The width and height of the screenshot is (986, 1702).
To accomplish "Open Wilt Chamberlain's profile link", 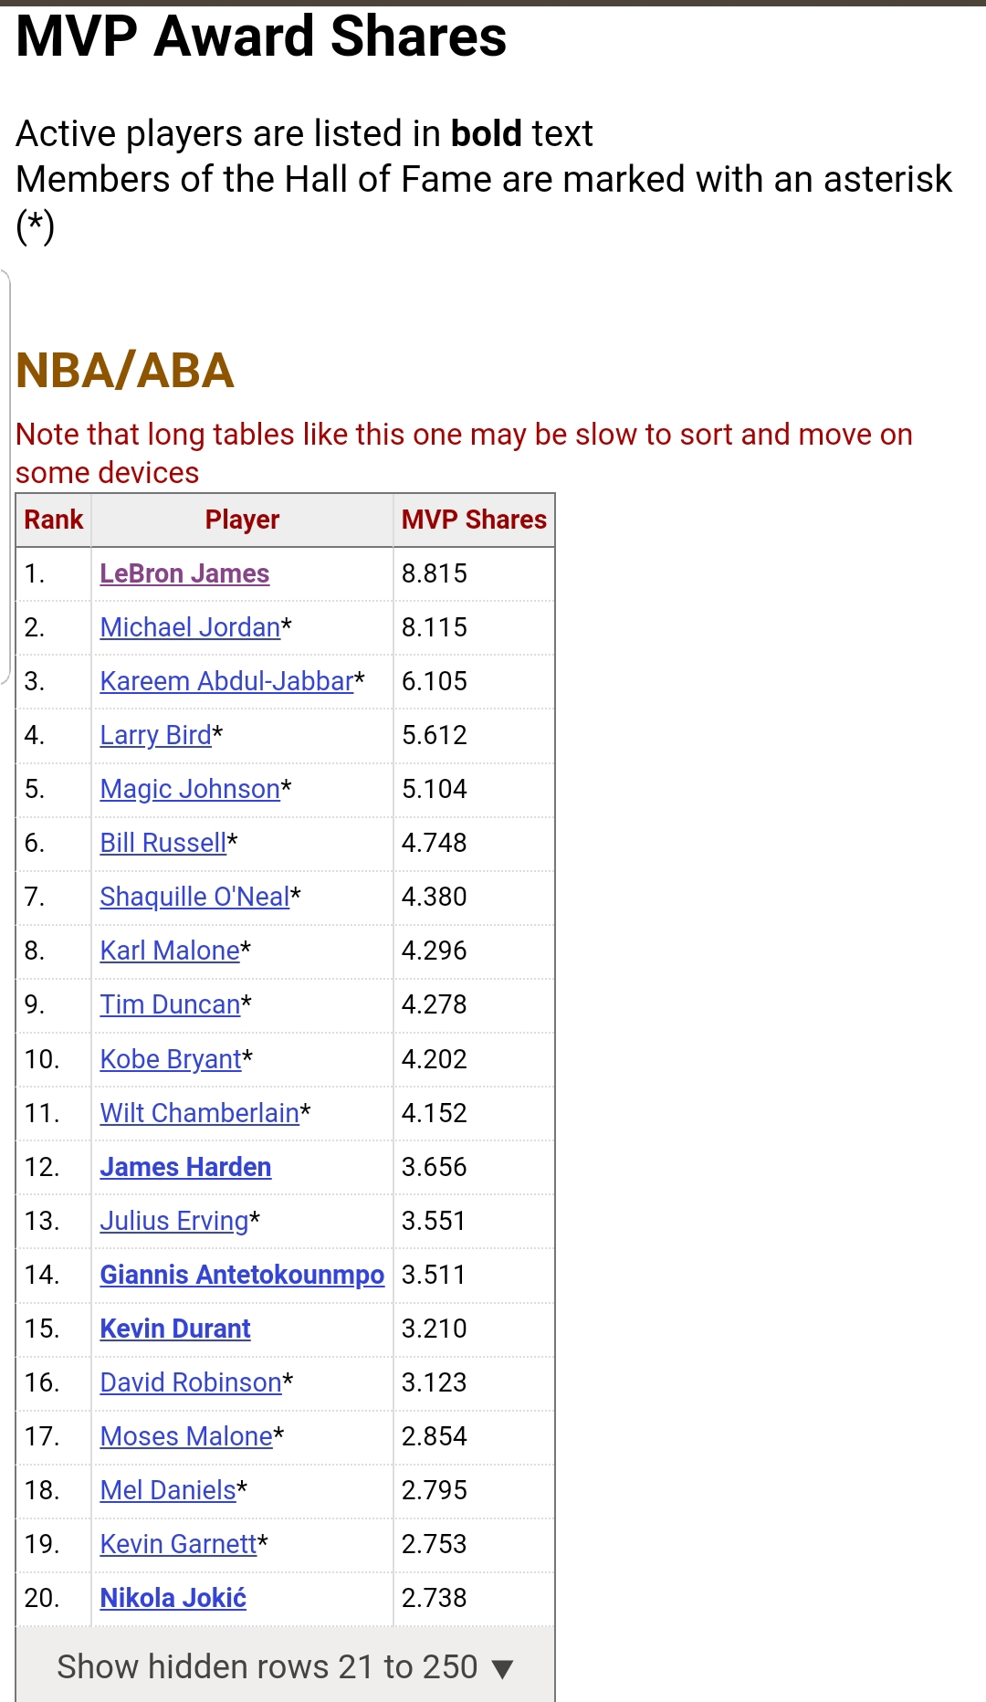I will (x=199, y=1113).
